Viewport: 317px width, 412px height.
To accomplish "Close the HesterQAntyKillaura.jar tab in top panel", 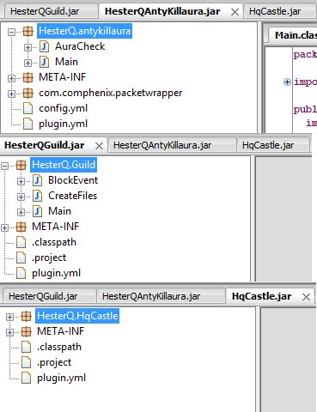I will pyautogui.click(x=235, y=12).
